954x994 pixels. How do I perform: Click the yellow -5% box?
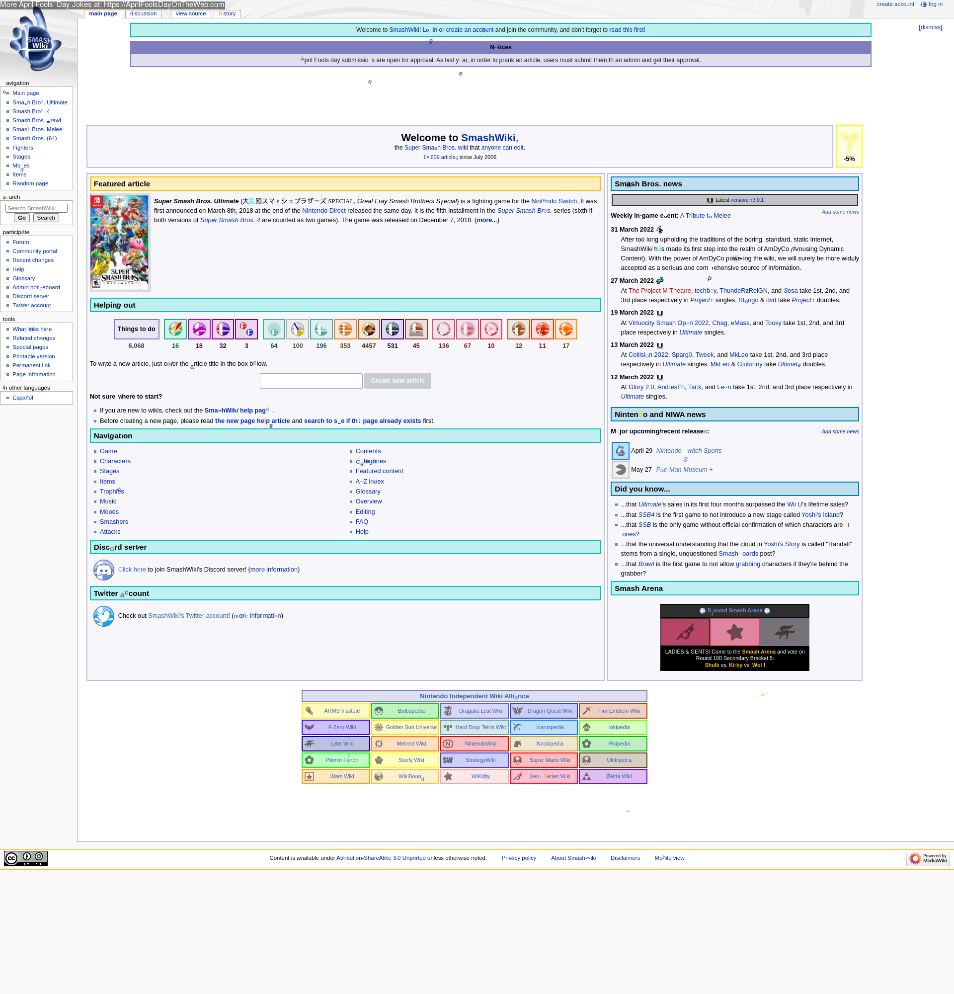click(849, 147)
